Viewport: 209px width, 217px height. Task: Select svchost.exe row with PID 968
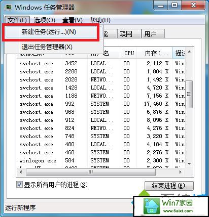point(101,112)
